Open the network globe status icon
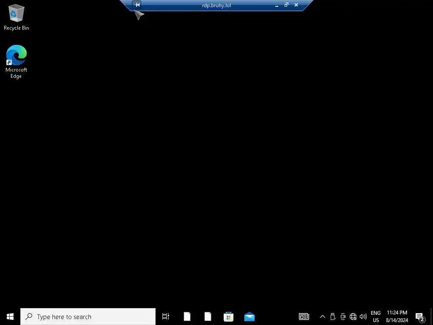433x325 pixels. [x=353, y=317]
